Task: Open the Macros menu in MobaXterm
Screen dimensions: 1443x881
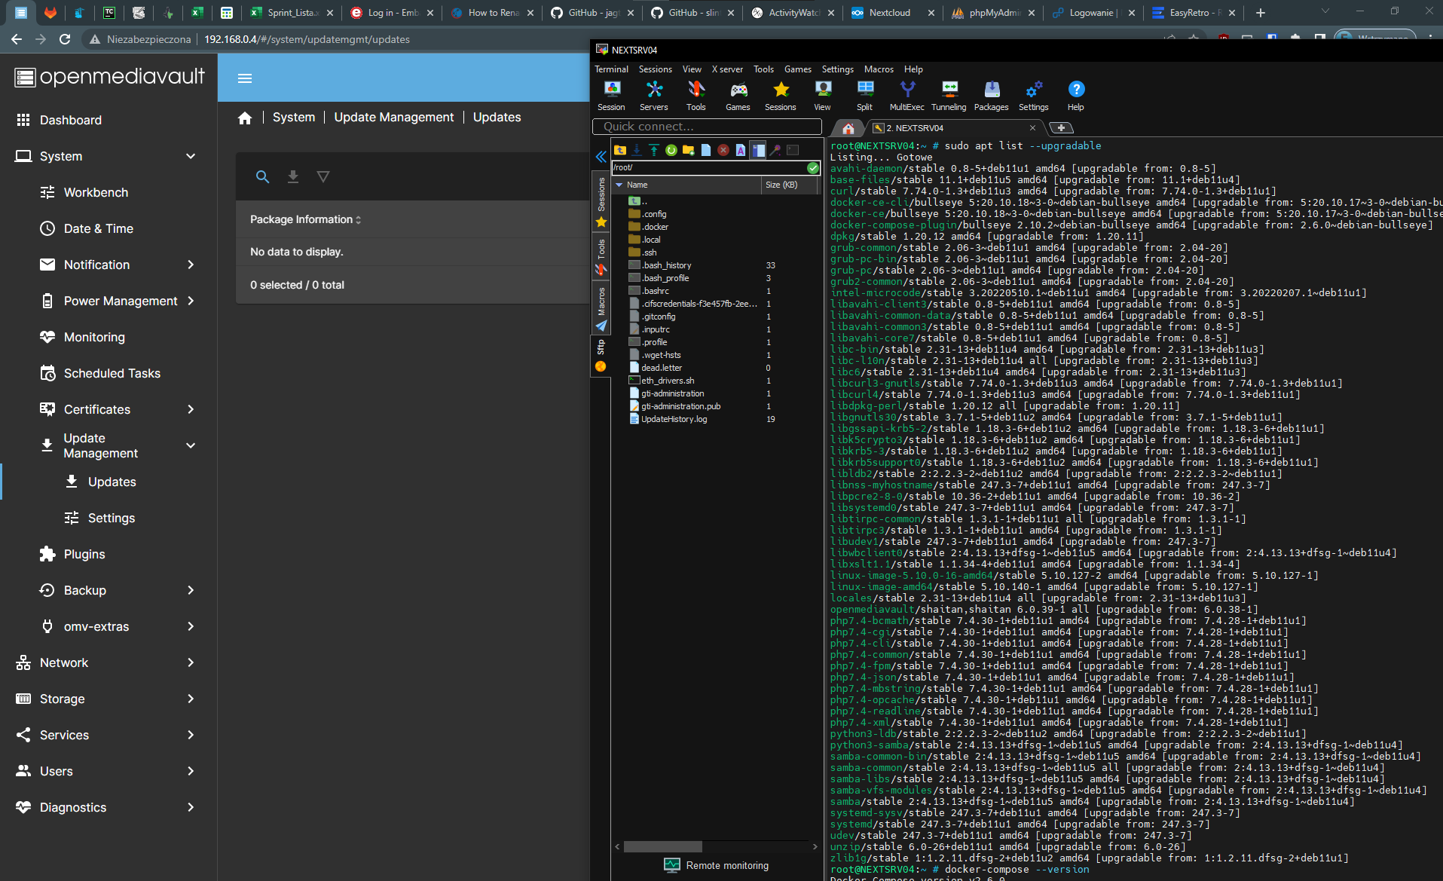Action: point(879,69)
